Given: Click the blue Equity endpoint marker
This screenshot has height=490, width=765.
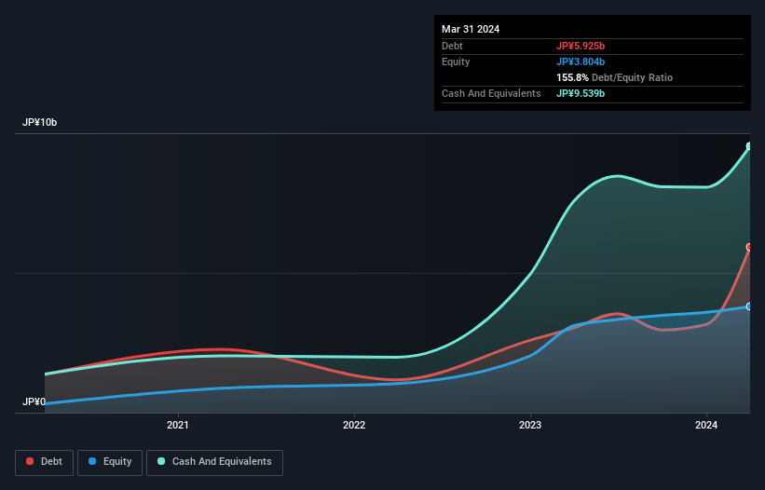Looking at the screenshot, I should point(749,306).
